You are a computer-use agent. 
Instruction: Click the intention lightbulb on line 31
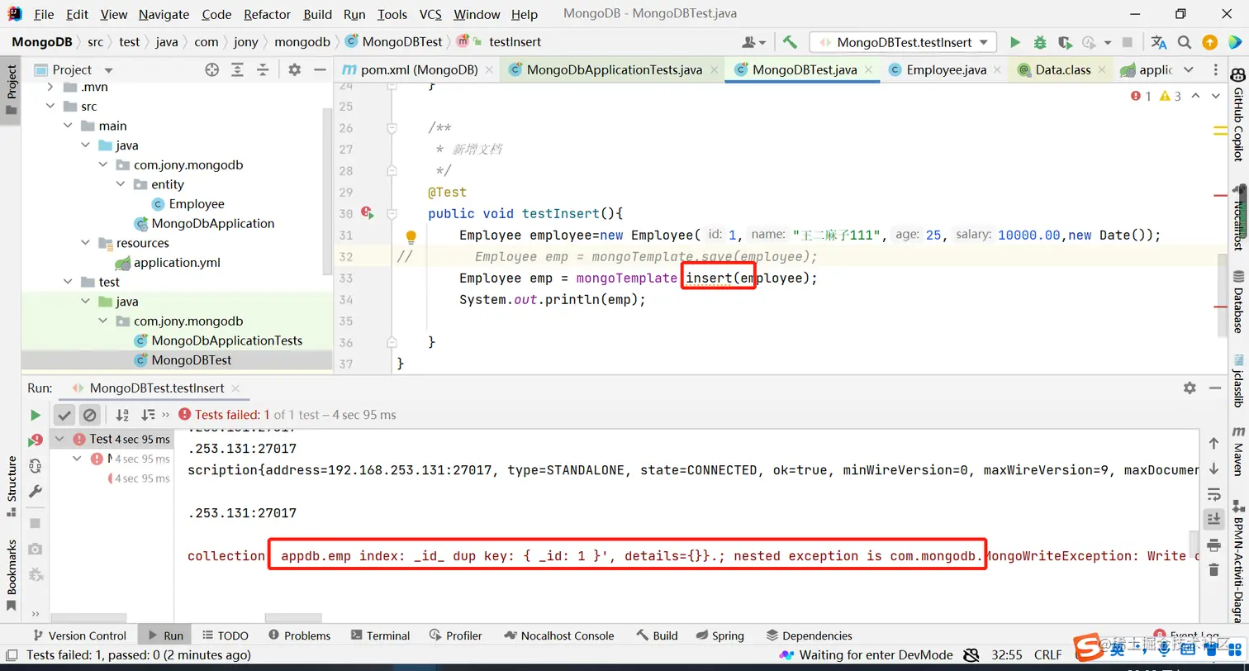tap(411, 237)
